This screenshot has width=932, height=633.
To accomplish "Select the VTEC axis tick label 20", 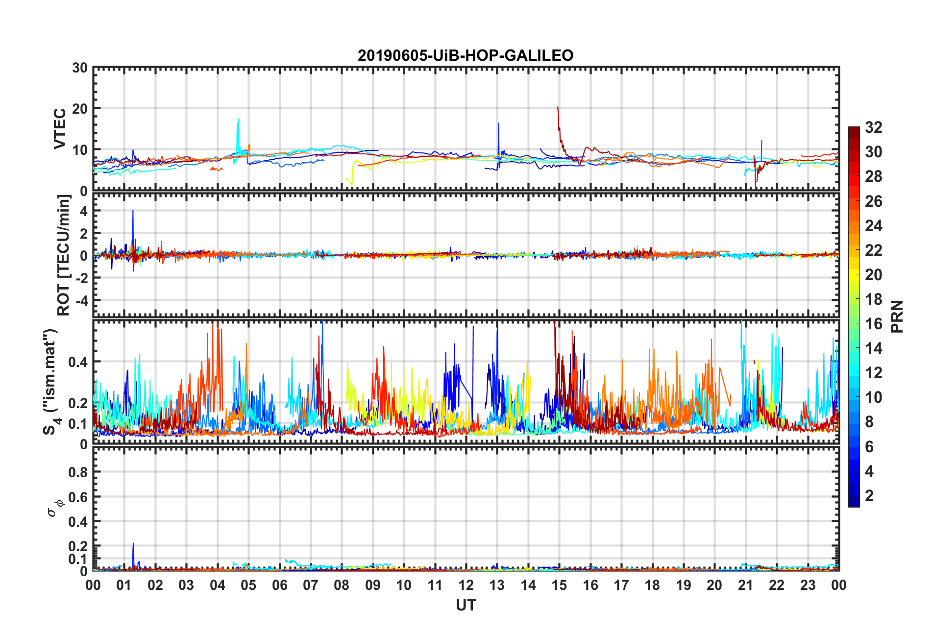I will pyautogui.click(x=80, y=109).
